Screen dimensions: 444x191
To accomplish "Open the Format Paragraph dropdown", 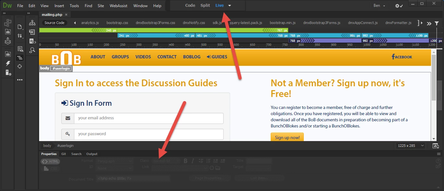I will (x=115, y=161).
